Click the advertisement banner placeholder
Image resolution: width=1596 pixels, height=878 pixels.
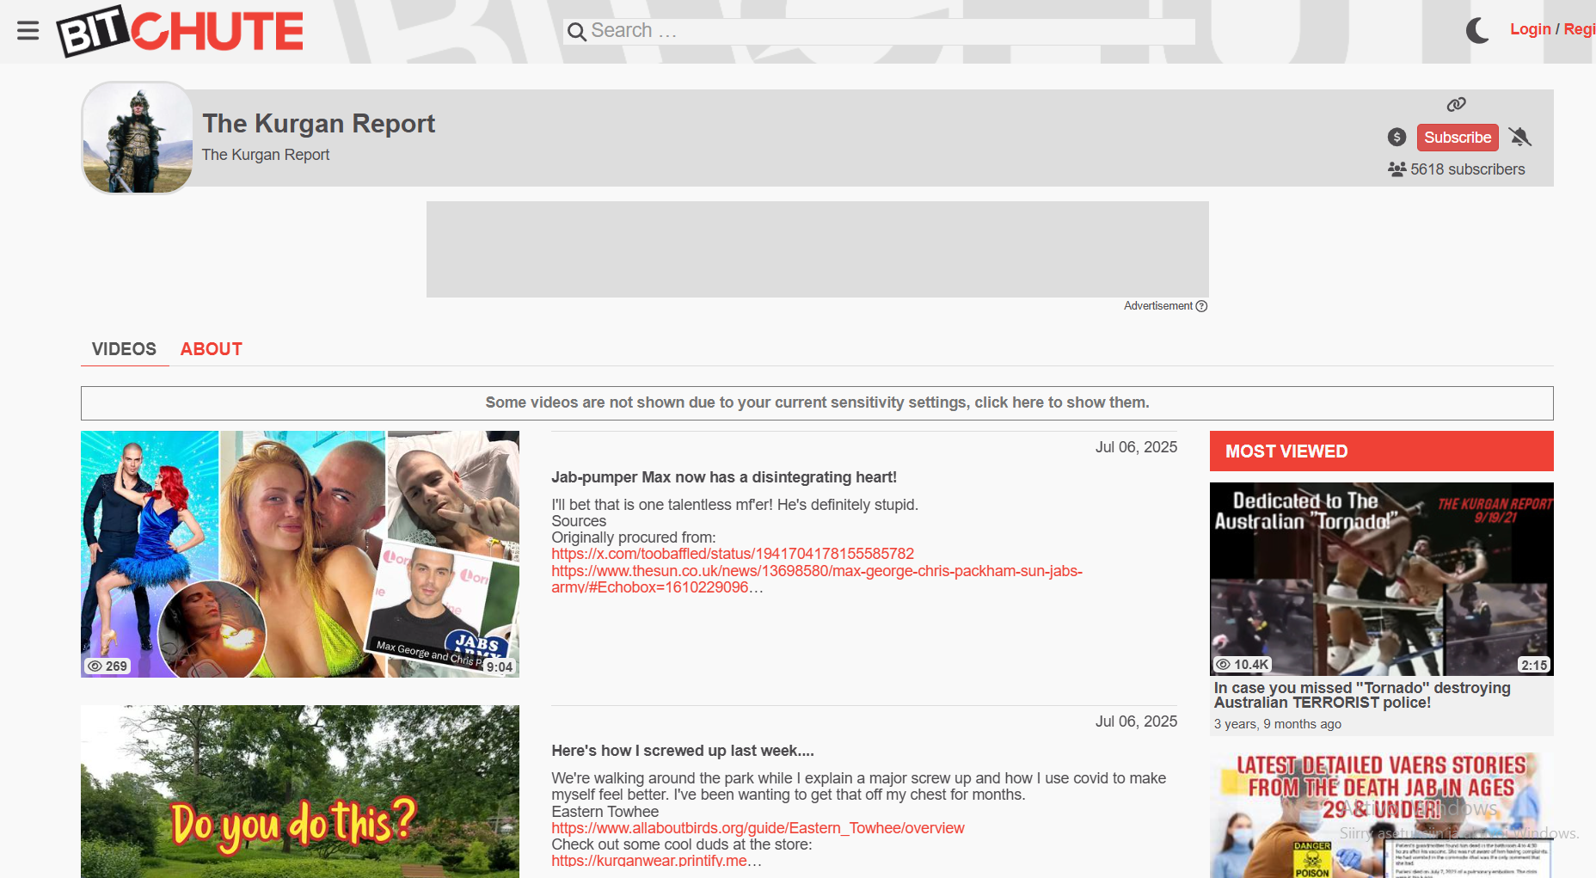[817, 249]
